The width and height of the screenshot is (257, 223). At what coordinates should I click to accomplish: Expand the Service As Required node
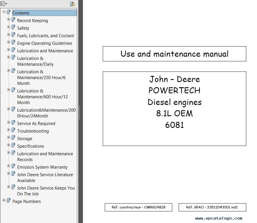pos(8,122)
